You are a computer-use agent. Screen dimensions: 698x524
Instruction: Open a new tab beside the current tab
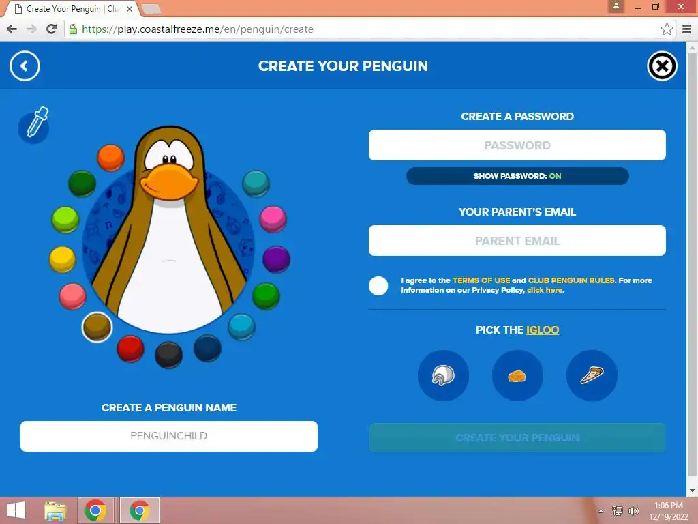151,9
